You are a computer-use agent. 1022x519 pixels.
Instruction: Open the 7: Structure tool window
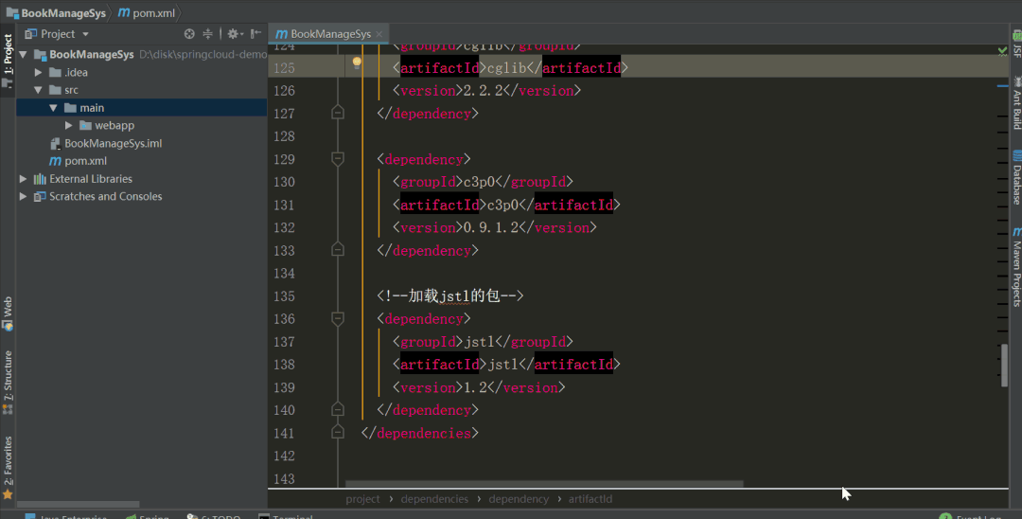(x=8, y=382)
